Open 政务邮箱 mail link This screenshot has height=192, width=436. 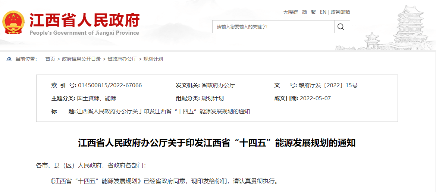point(341,12)
